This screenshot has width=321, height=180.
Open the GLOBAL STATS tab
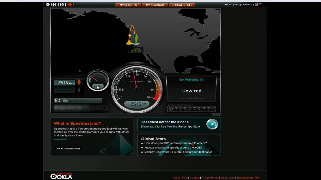click(182, 5)
